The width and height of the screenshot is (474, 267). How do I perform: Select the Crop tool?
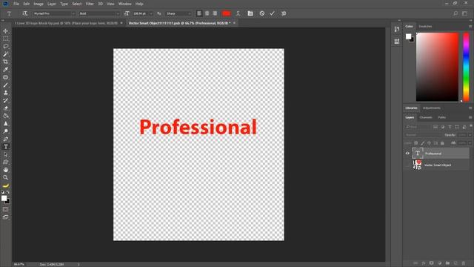pos(5,62)
